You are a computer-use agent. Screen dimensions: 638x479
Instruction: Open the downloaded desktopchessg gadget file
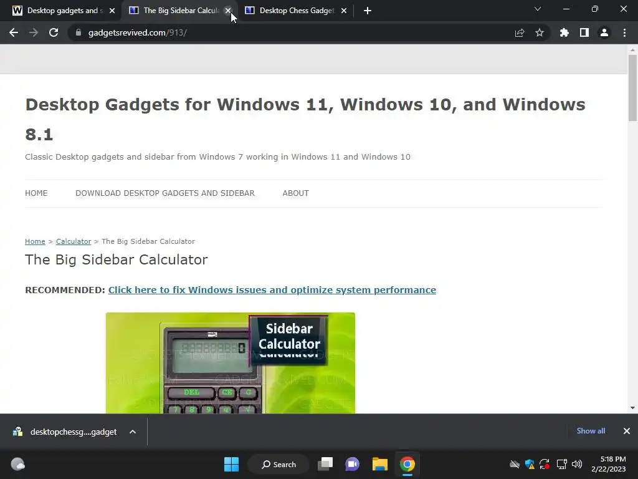click(x=65, y=432)
